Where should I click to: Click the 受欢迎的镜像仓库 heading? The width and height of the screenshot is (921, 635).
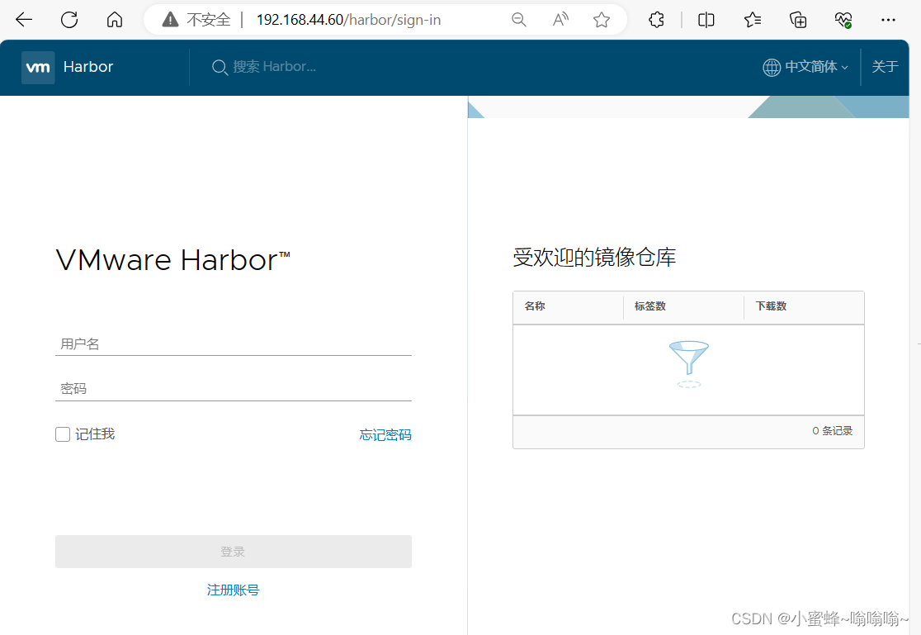[x=594, y=257]
